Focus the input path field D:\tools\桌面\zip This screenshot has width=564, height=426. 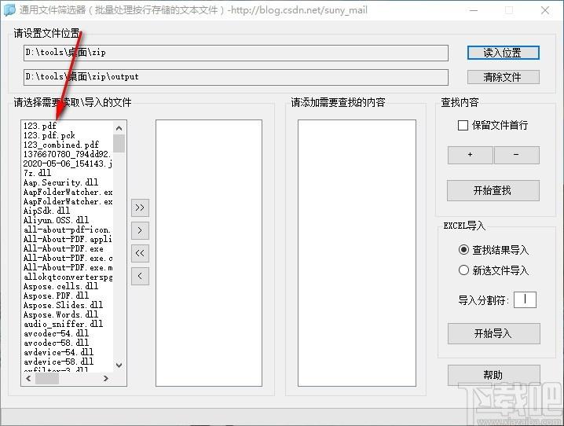[236, 53]
